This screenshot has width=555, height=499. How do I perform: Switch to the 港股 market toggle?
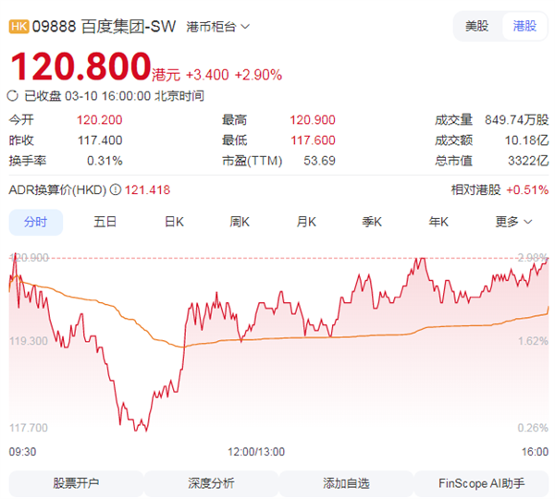pyautogui.click(x=524, y=26)
